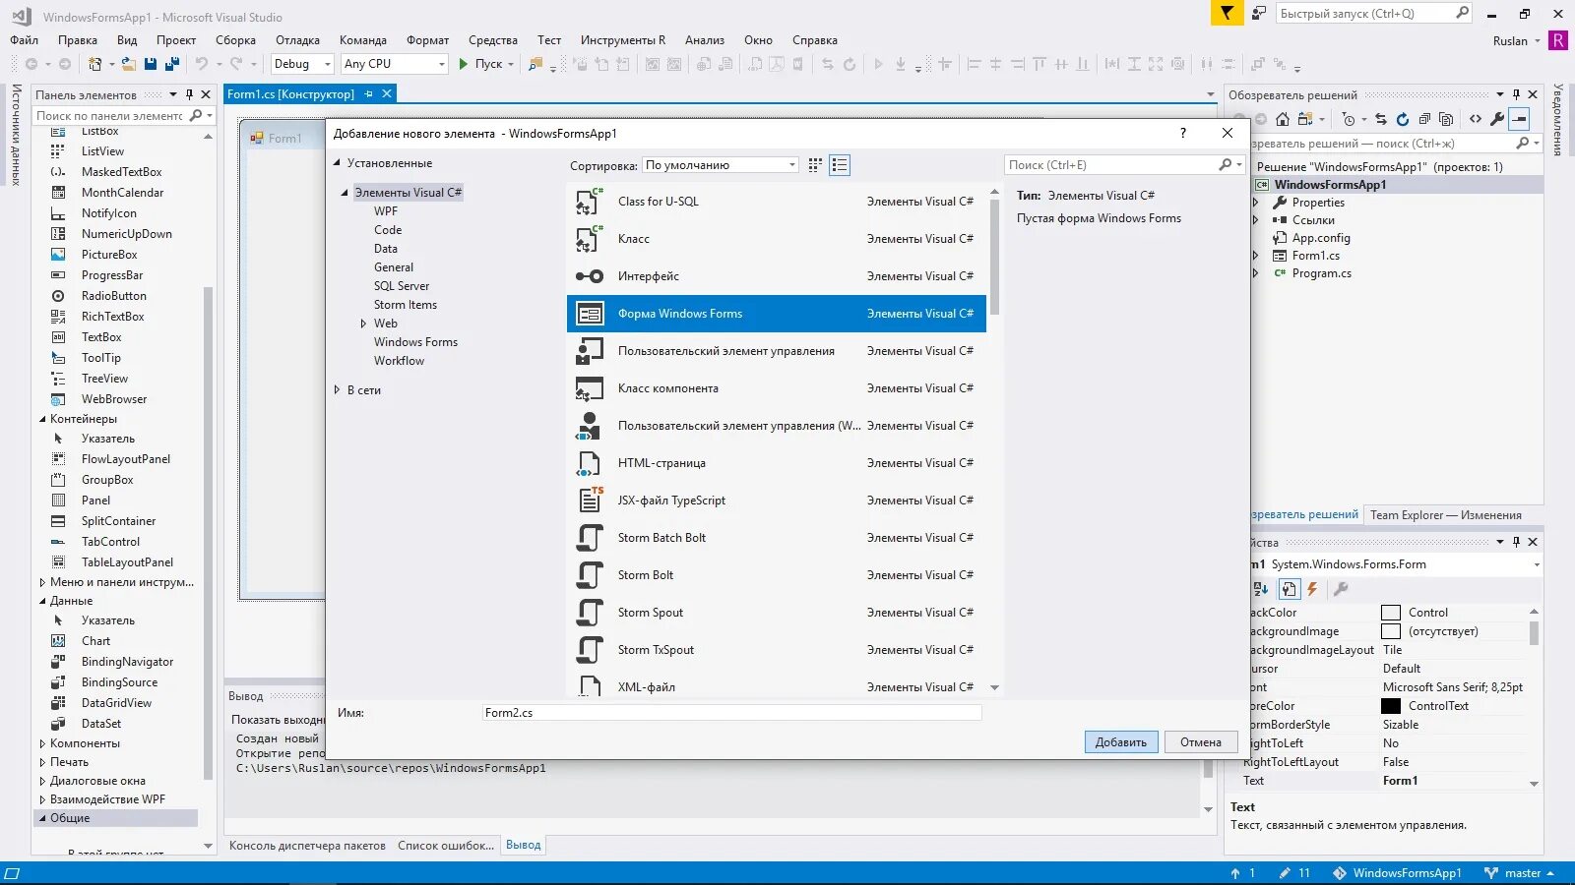Click the BackgroundImage empty swatch

click(1391, 631)
